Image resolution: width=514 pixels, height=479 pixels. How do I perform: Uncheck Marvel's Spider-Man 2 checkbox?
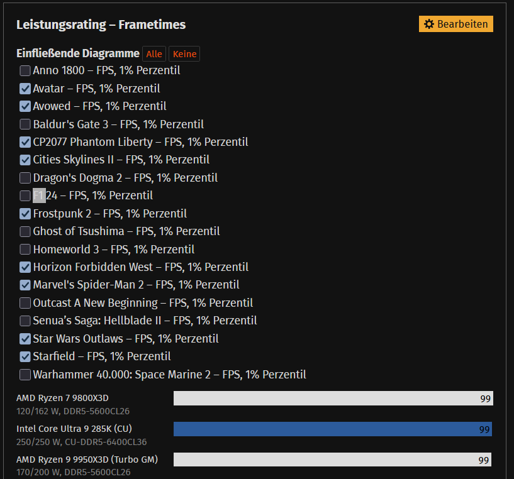pyautogui.click(x=25, y=285)
